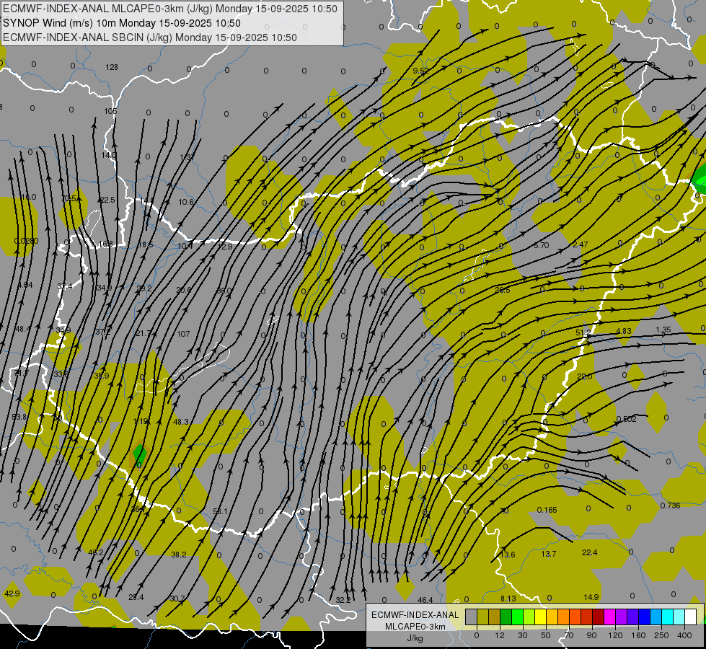Image resolution: width=706 pixels, height=649 pixels.
Task: Click the map value 51.2
Action: pos(583,332)
